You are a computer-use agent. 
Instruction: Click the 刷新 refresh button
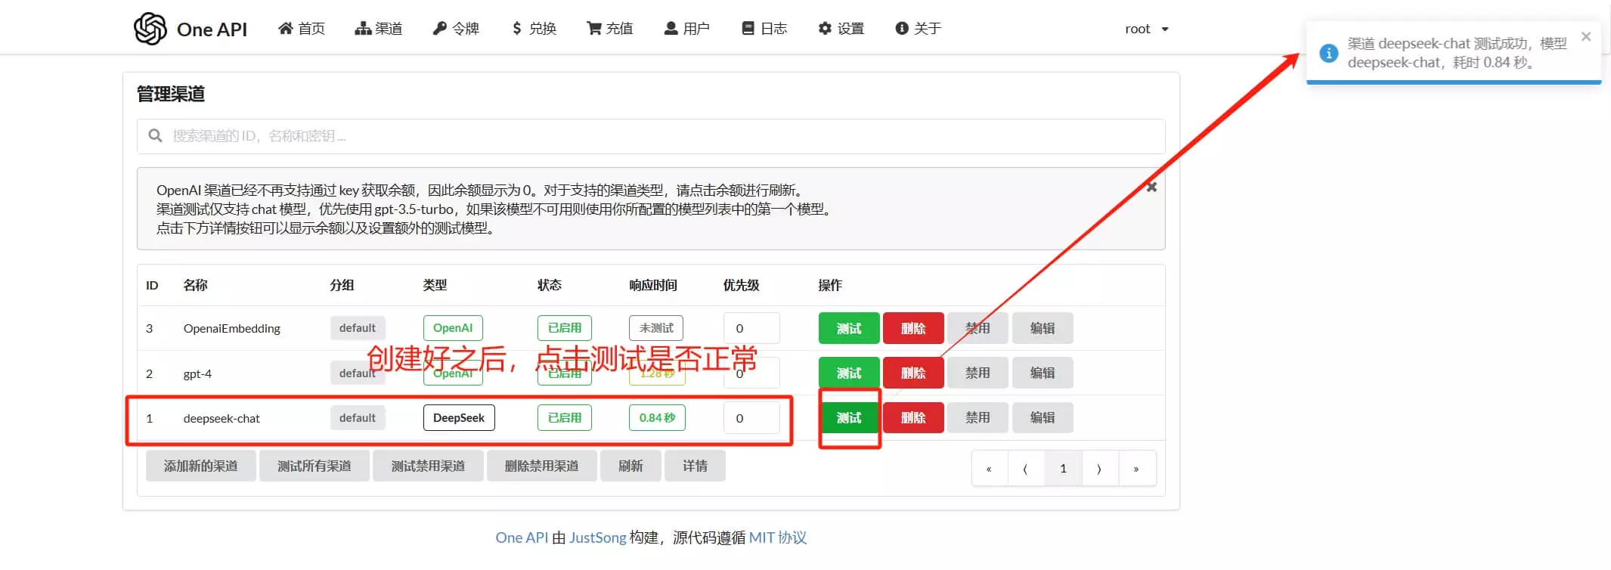(x=630, y=466)
